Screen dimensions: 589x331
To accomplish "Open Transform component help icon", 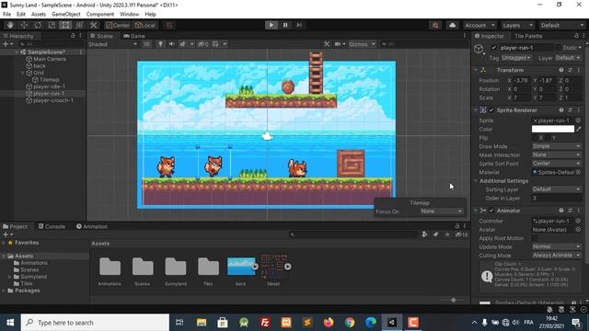I will pyautogui.click(x=561, y=70).
